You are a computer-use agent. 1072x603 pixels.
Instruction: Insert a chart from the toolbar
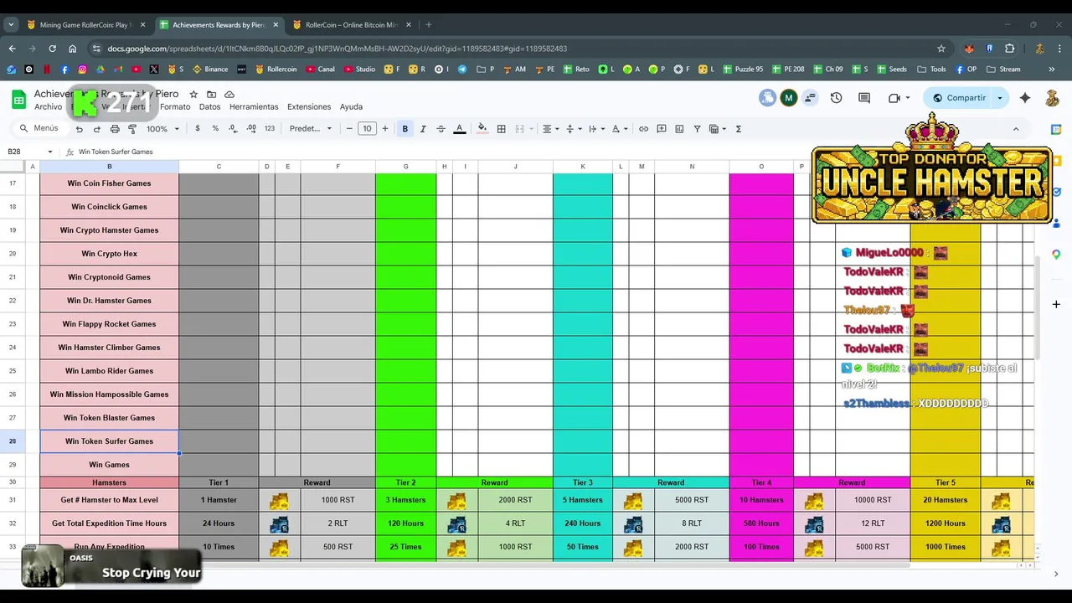(x=679, y=129)
